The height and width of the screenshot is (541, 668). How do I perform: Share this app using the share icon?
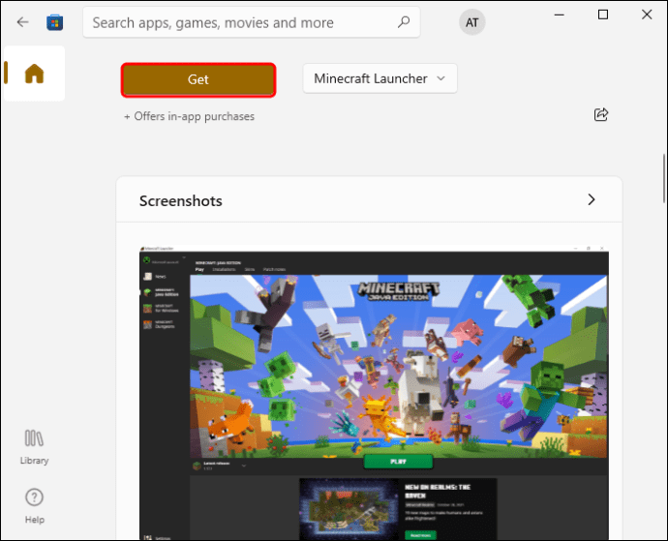point(601,114)
